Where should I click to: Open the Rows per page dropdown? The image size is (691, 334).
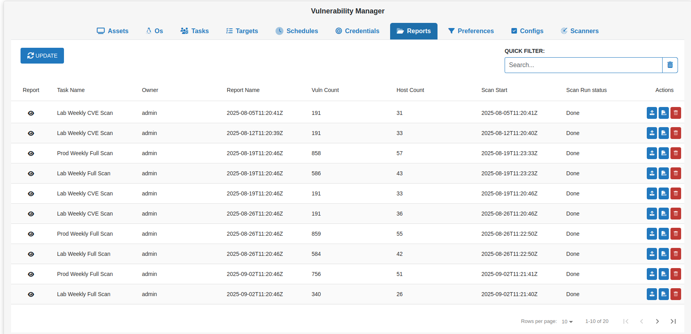[x=567, y=322]
